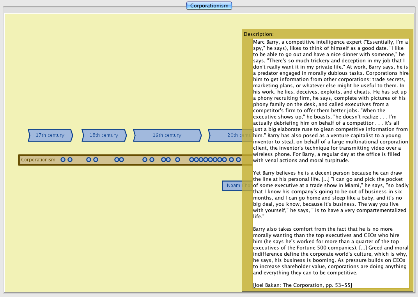The width and height of the screenshot is (418, 297).
Task: Click the Corporationism label on timeline bar
Action: click(38, 160)
